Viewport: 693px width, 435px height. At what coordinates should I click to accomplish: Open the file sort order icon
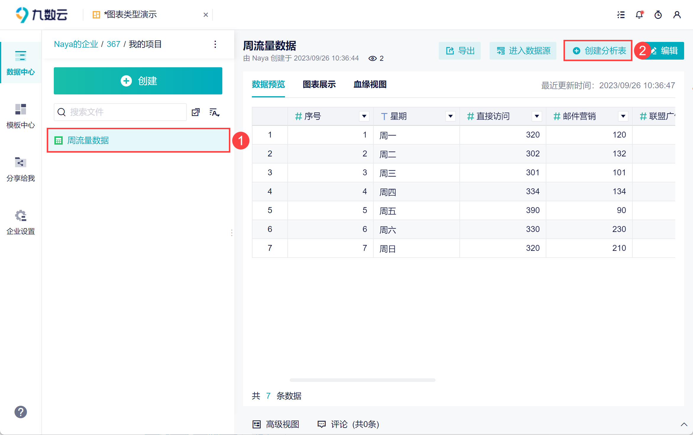tap(214, 112)
